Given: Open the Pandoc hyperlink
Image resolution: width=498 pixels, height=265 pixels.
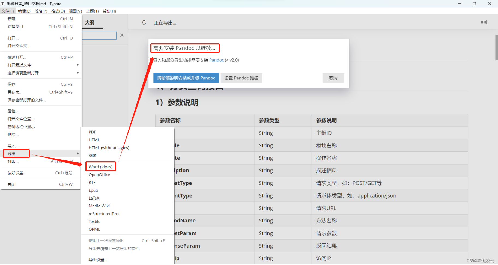Looking at the screenshot, I should [x=216, y=60].
